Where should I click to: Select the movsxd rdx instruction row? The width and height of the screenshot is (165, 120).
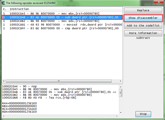[x=62, y=25]
